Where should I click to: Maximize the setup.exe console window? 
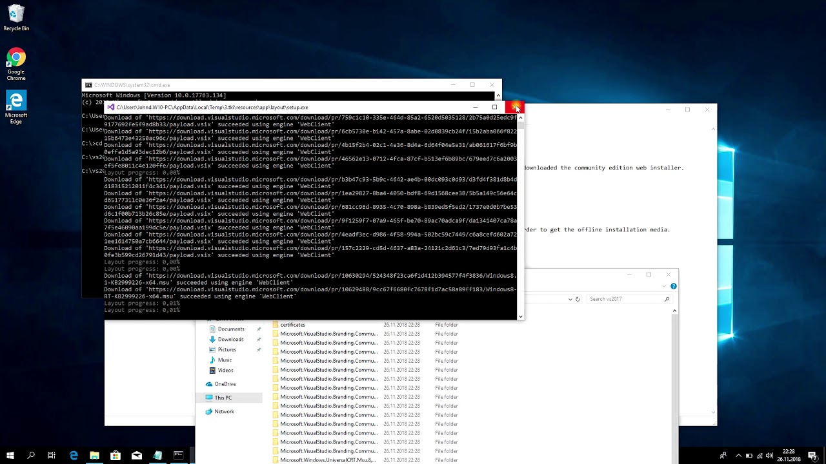click(x=495, y=108)
